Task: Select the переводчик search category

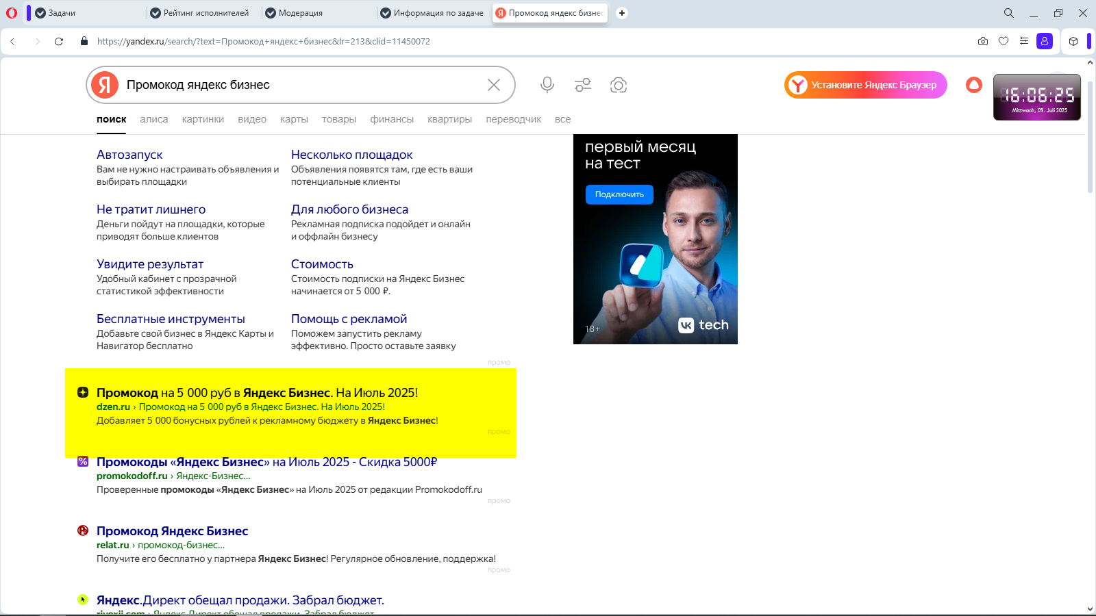Action: tap(513, 119)
